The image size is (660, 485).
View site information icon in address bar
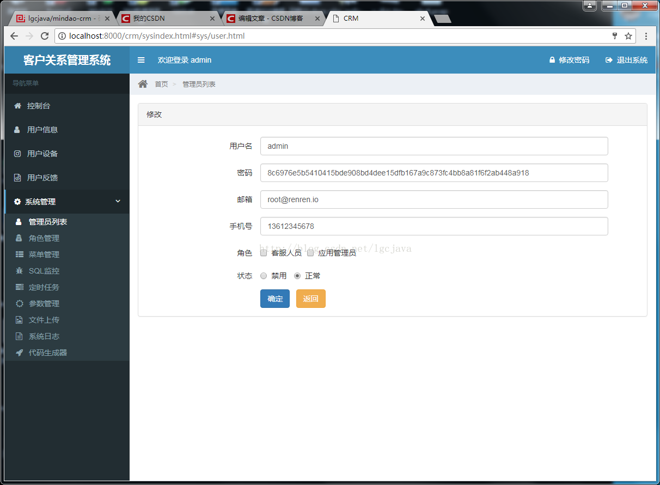pyautogui.click(x=62, y=36)
